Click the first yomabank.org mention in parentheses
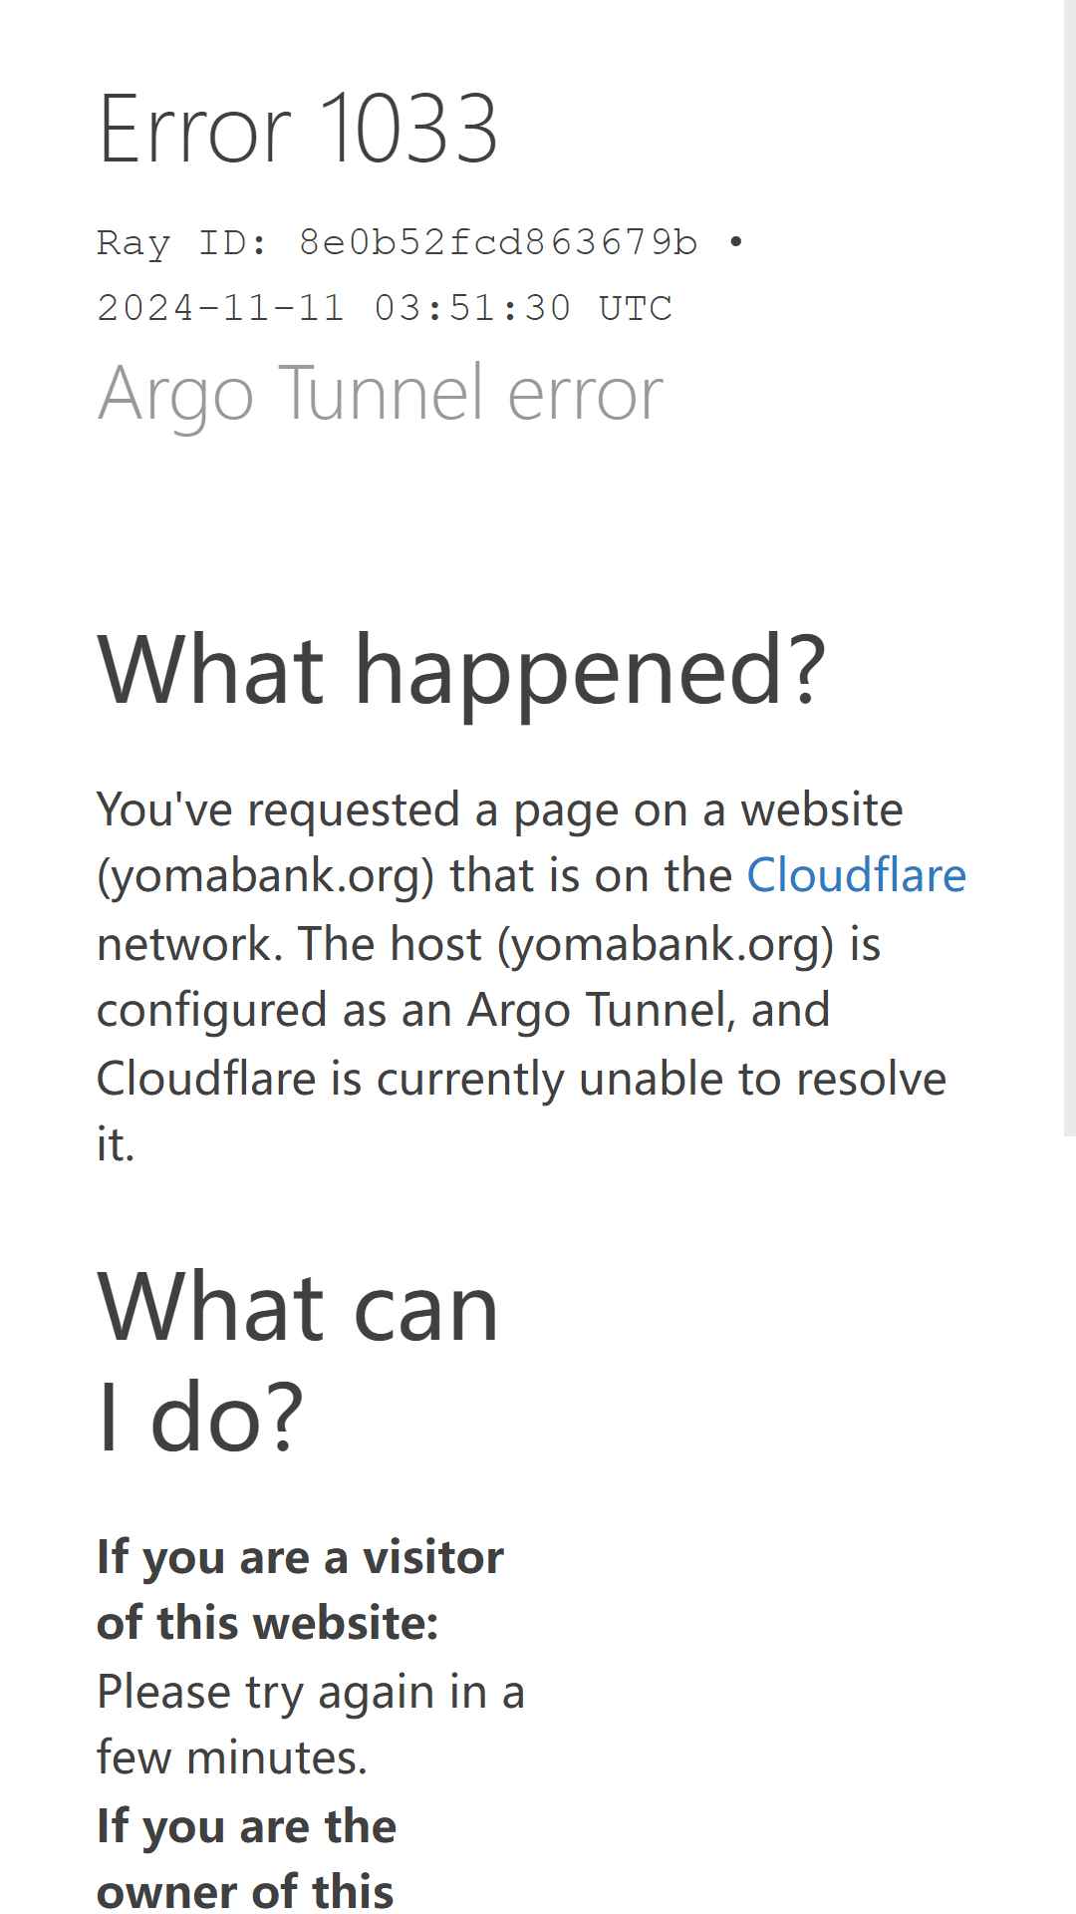 pos(266,876)
